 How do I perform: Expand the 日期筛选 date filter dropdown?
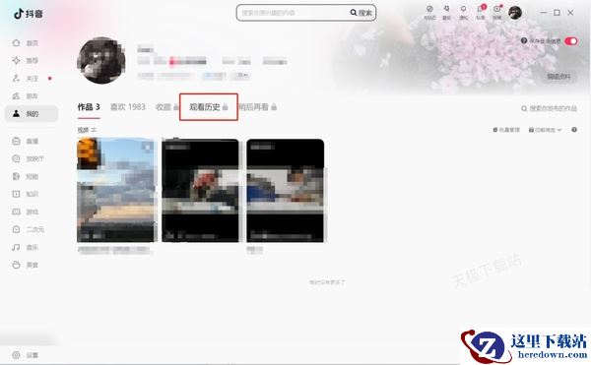point(545,130)
